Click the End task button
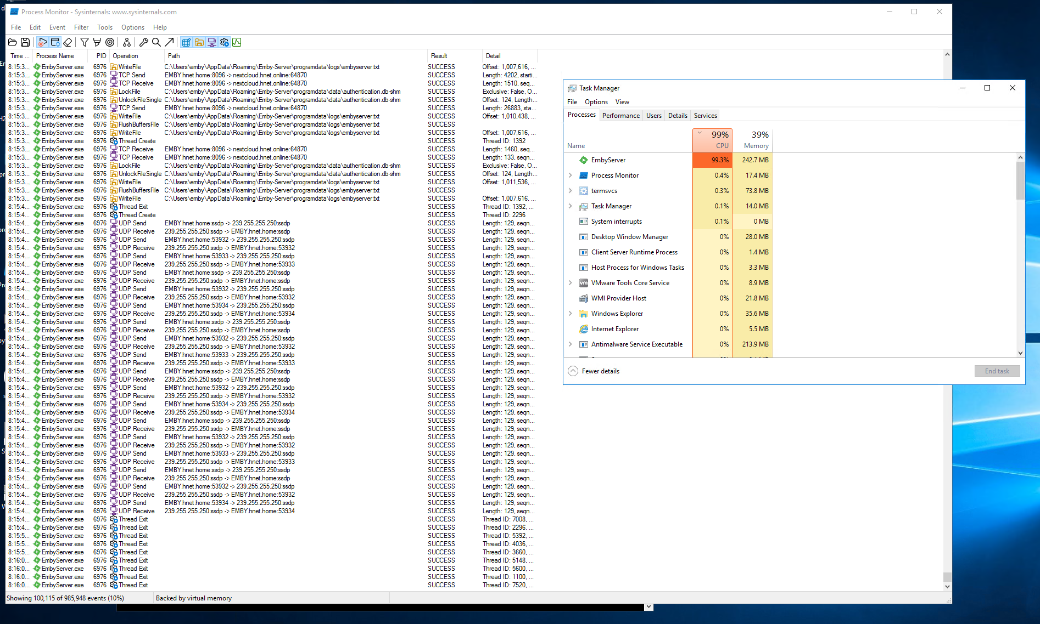The height and width of the screenshot is (624, 1040). [x=997, y=371]
